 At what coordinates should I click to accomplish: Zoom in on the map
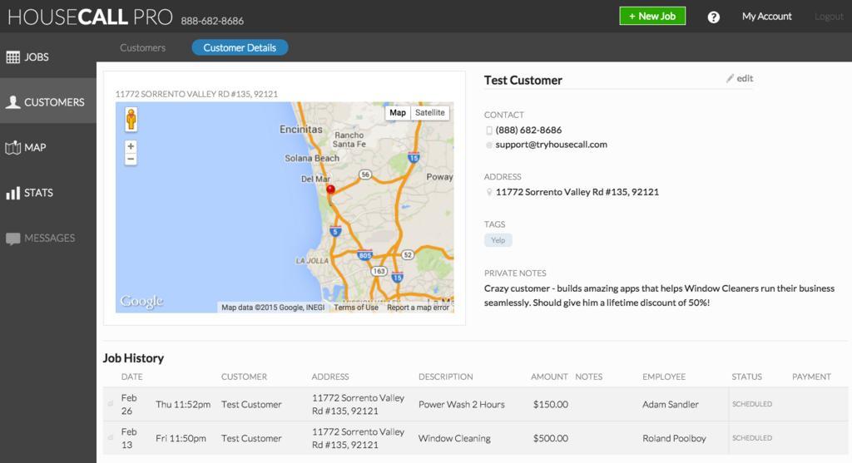pyautogui.click(x=131, y=146)
